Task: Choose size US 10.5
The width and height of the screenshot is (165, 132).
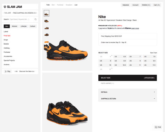Action: coord(120,65)
